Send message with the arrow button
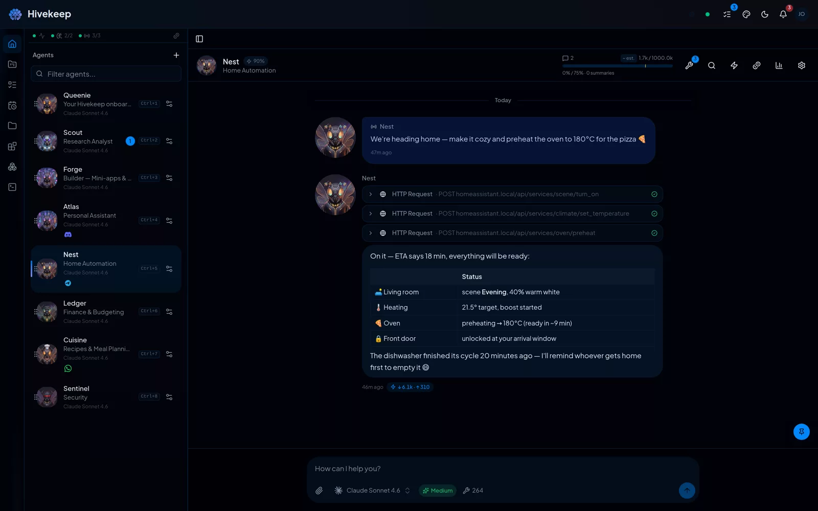 687,491
